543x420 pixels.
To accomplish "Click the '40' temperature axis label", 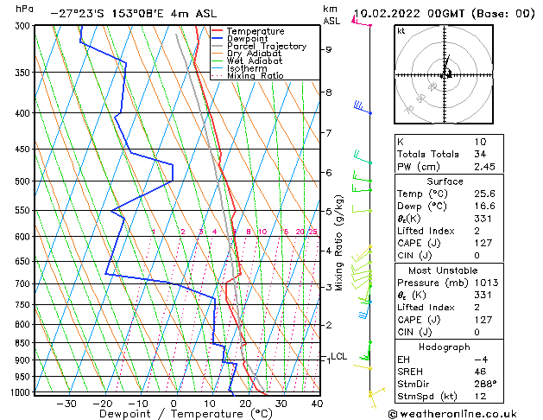I will click(x=317, y=404).
